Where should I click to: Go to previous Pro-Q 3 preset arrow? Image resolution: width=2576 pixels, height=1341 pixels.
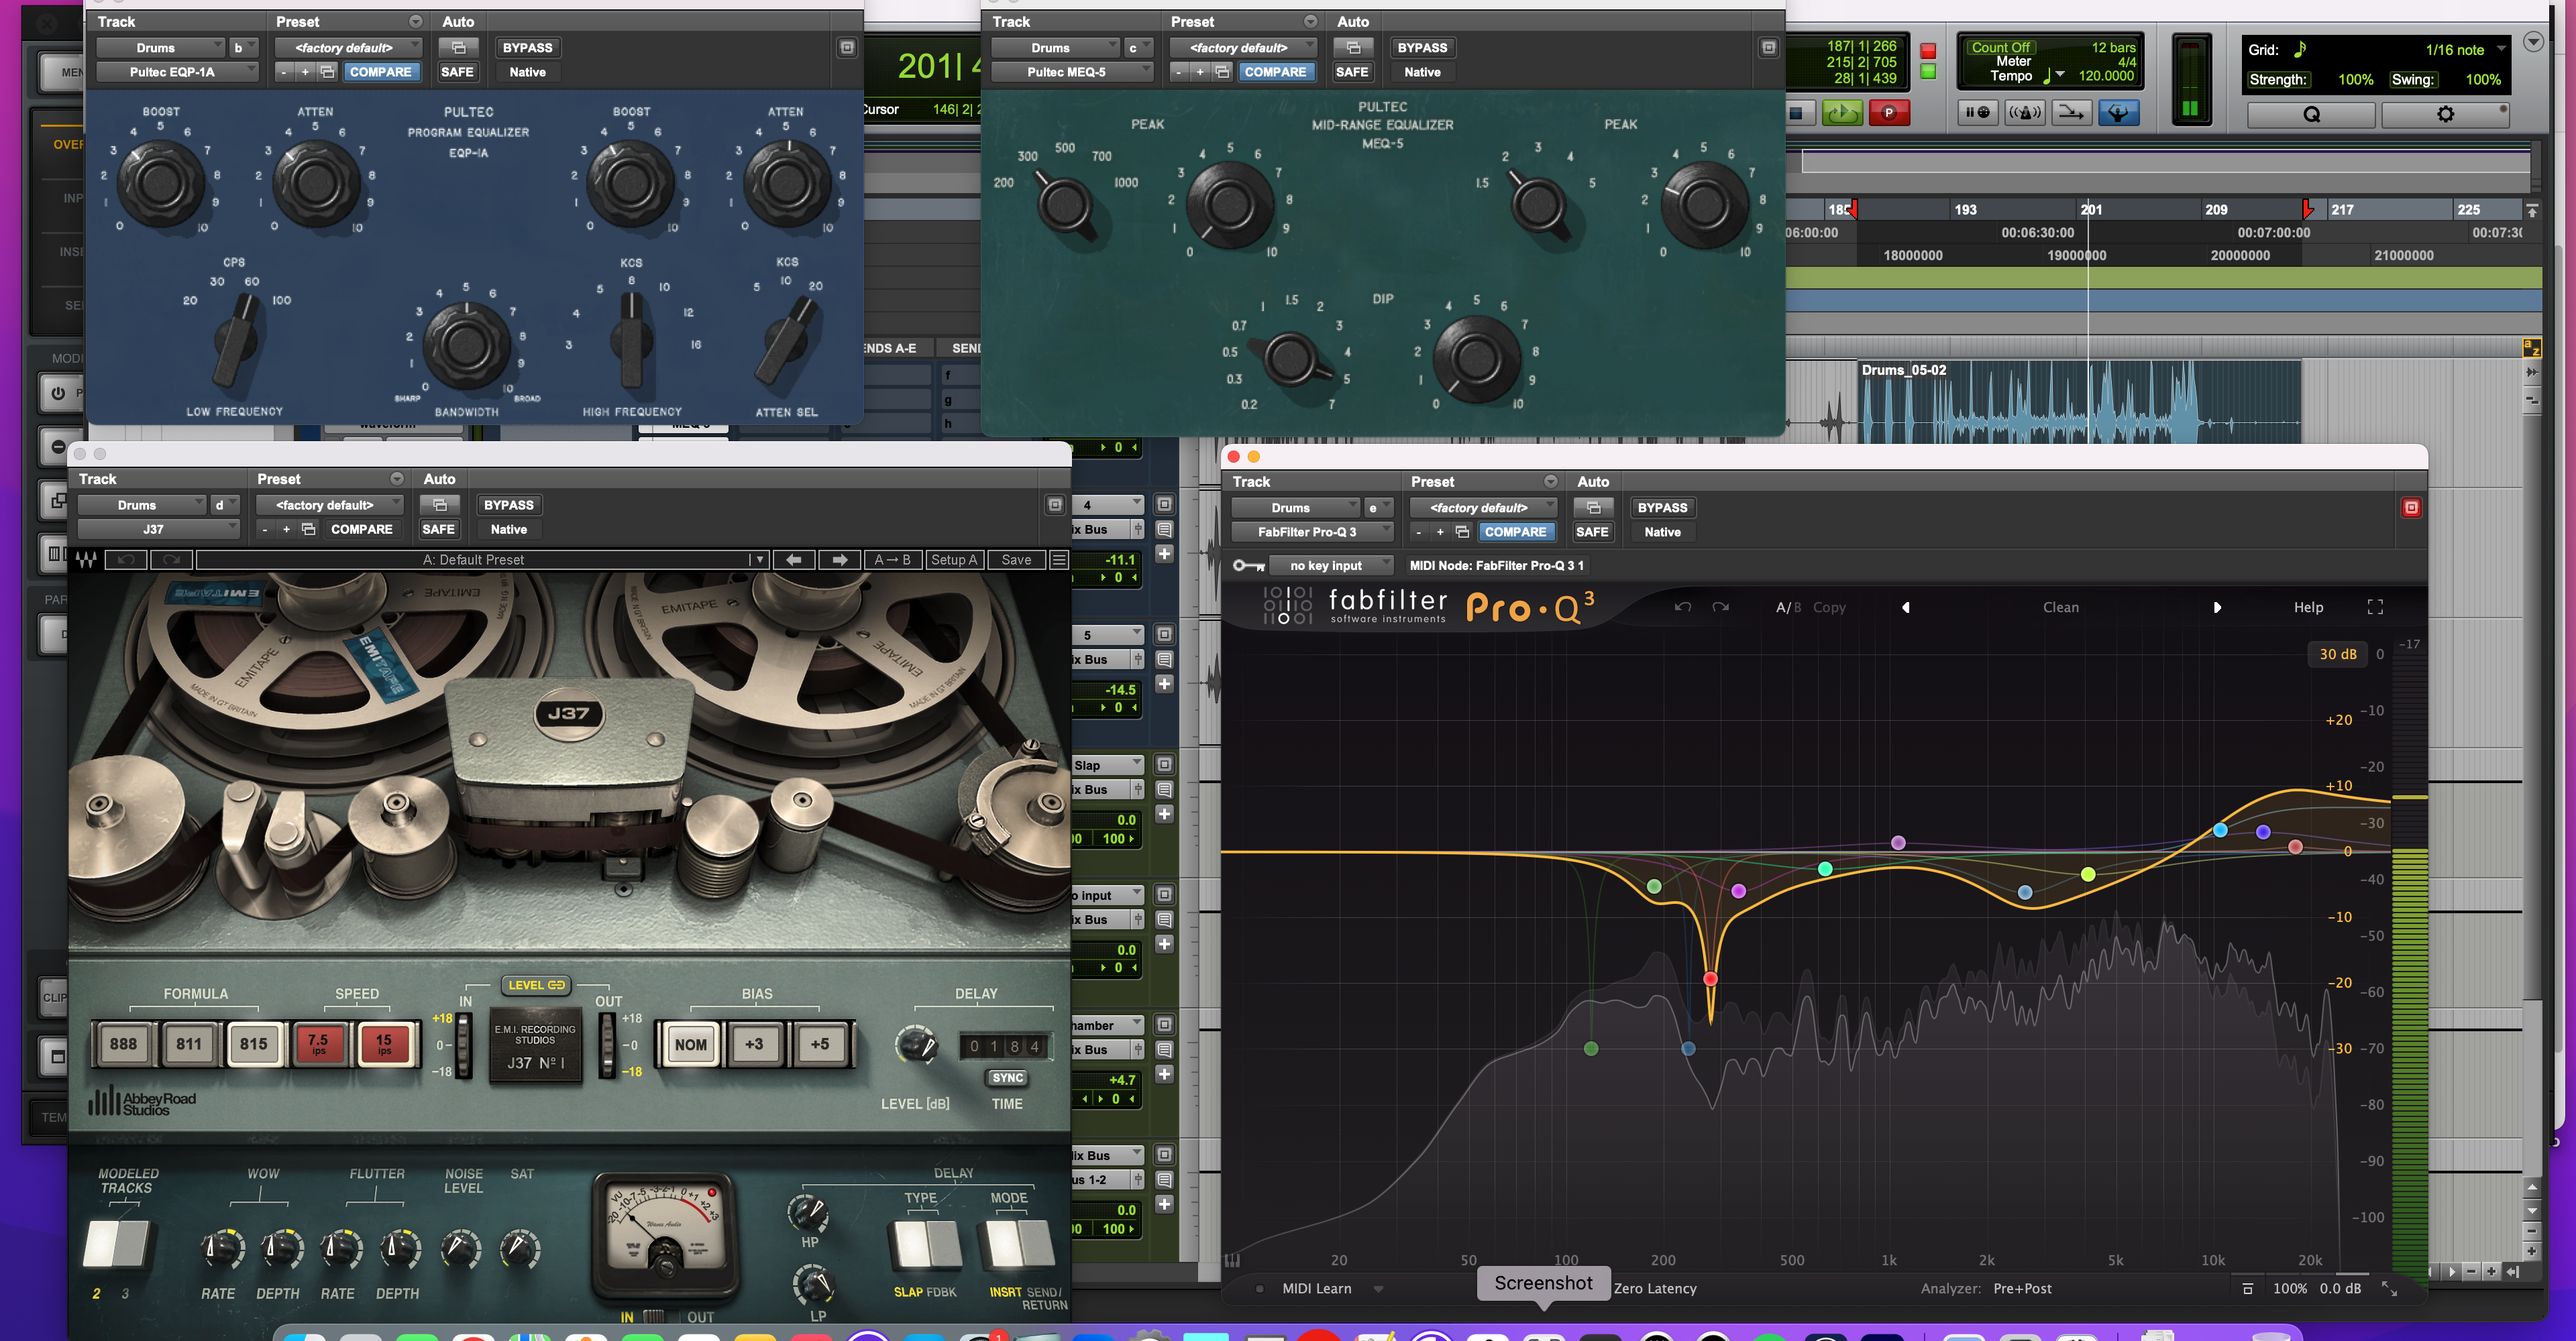point(1906,607)
